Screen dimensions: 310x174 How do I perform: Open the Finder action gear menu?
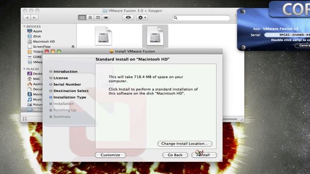pos(142,17)
